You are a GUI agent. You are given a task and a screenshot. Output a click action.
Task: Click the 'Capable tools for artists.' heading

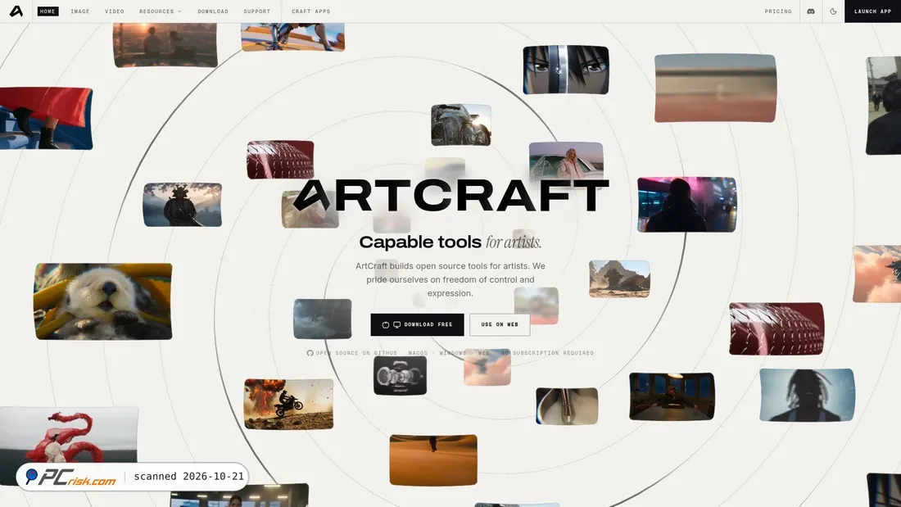click(x=450, y=242)
